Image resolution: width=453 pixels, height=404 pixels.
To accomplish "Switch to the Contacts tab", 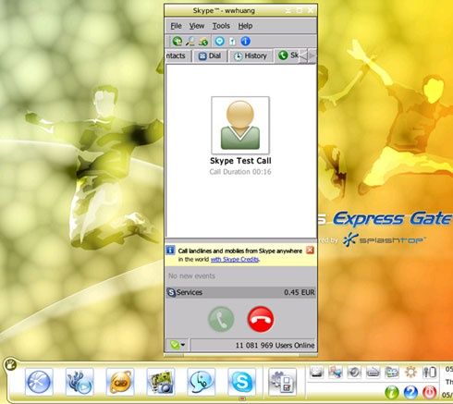I will (x=178, y=56).
